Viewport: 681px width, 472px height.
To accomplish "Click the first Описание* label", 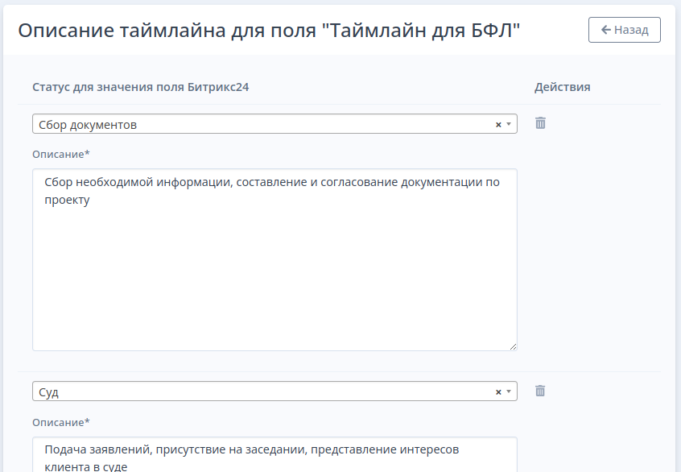I will pos(61,155).
